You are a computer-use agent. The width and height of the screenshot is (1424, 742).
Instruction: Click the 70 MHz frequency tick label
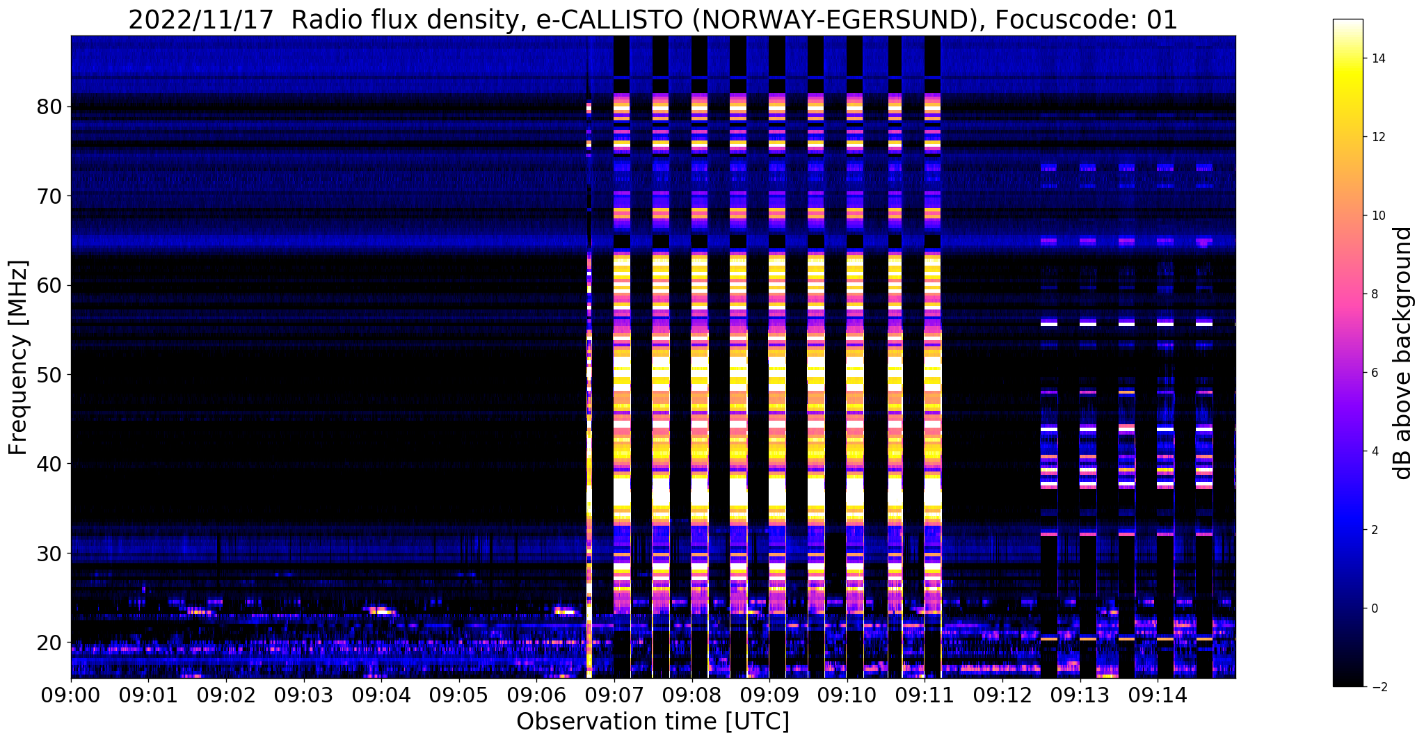pos(49,196)
